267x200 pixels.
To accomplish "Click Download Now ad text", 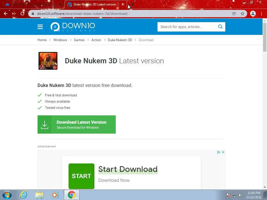I will pos(114,180).
